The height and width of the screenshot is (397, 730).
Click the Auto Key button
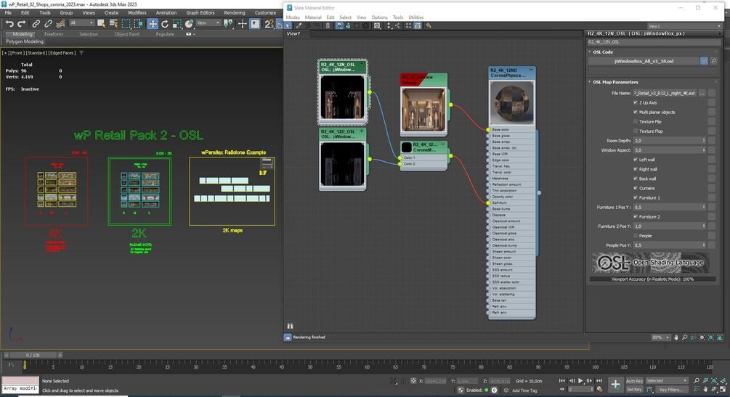click(634, 381)
